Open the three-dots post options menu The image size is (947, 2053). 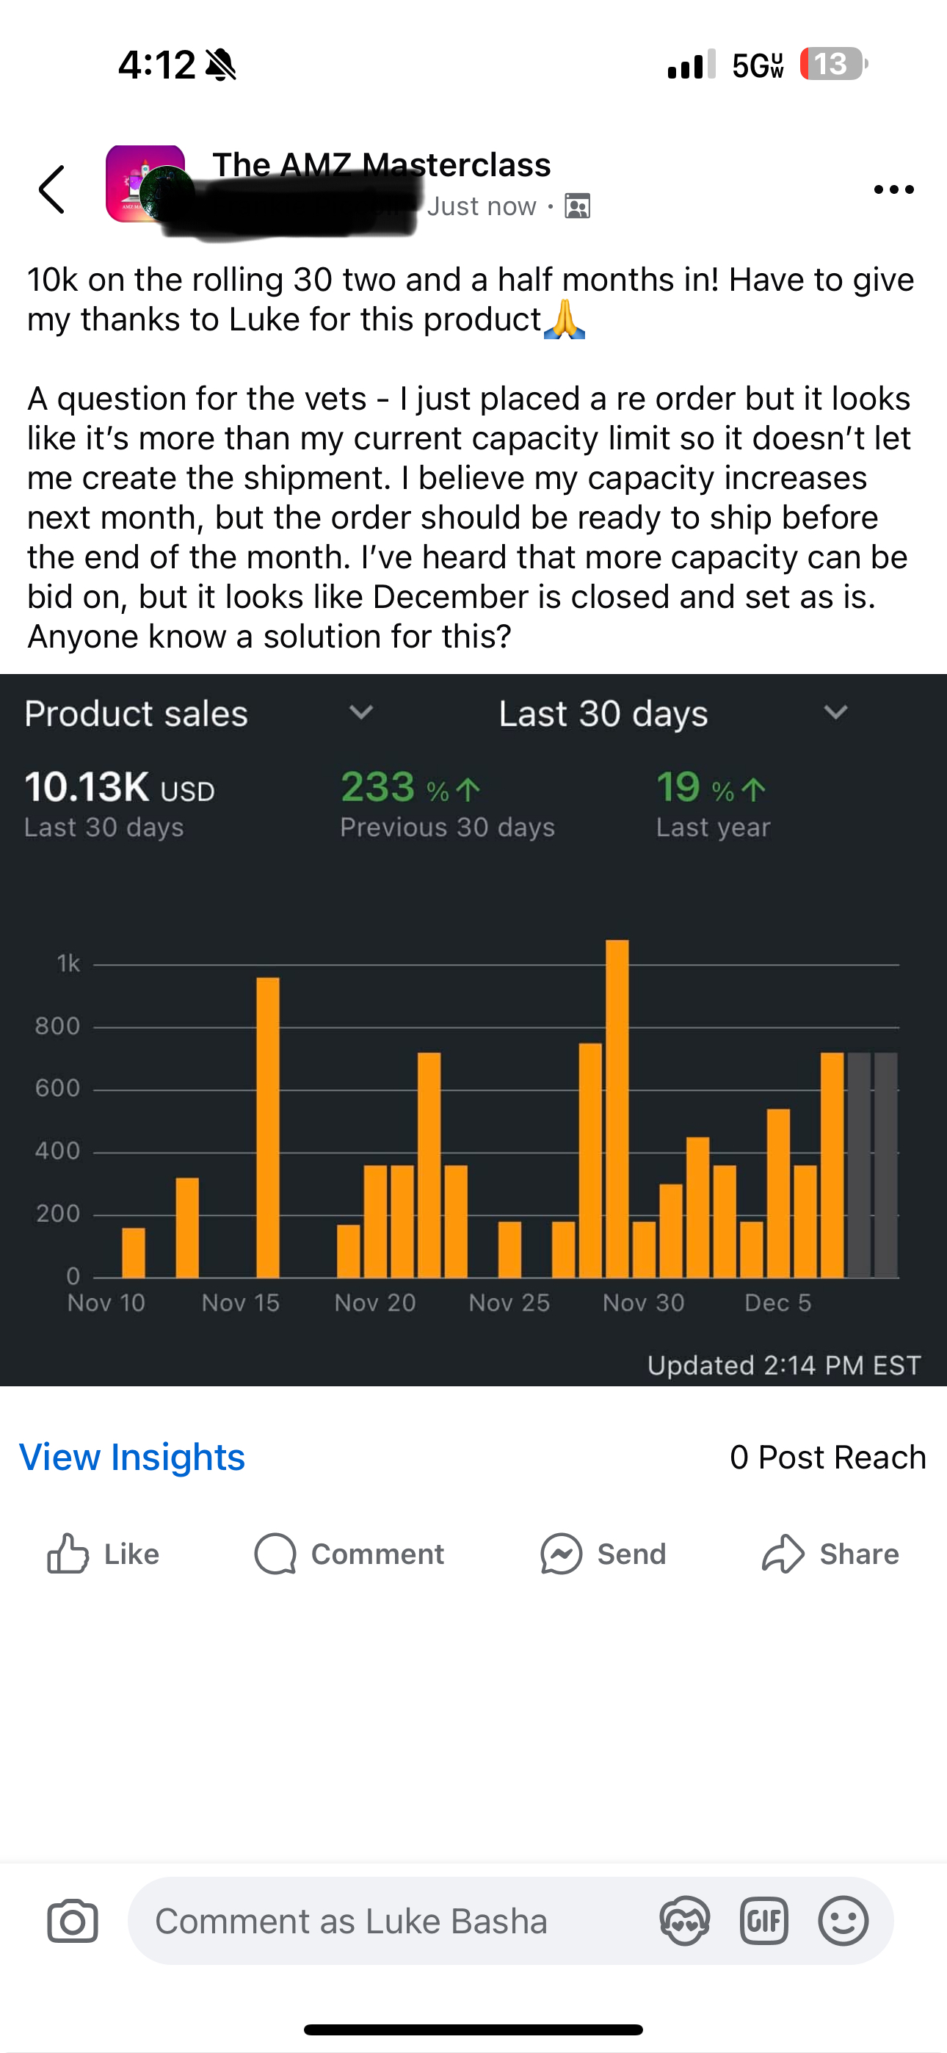(x=893, y=189)
